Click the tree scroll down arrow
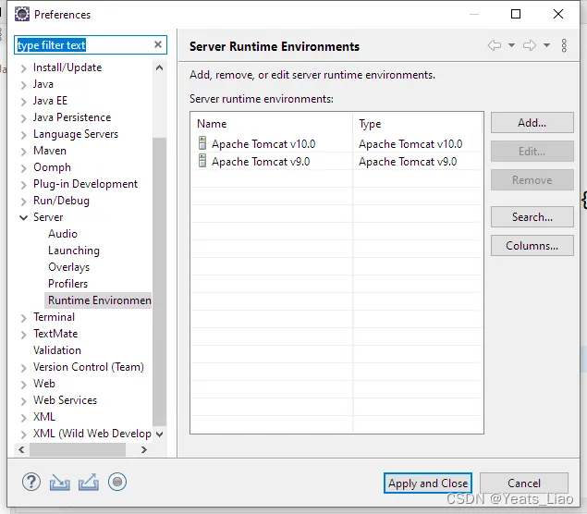587x514 pixels. click(160, 434)
